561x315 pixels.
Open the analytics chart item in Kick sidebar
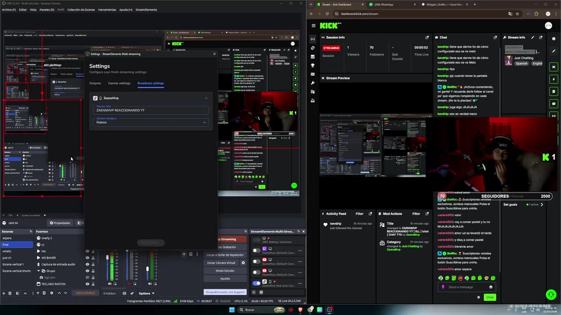(312, 56)
